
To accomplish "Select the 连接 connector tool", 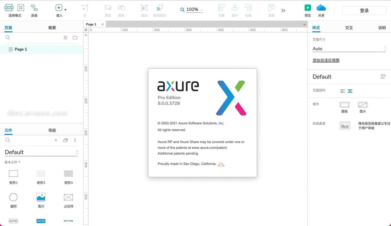I will click(34, 8).
